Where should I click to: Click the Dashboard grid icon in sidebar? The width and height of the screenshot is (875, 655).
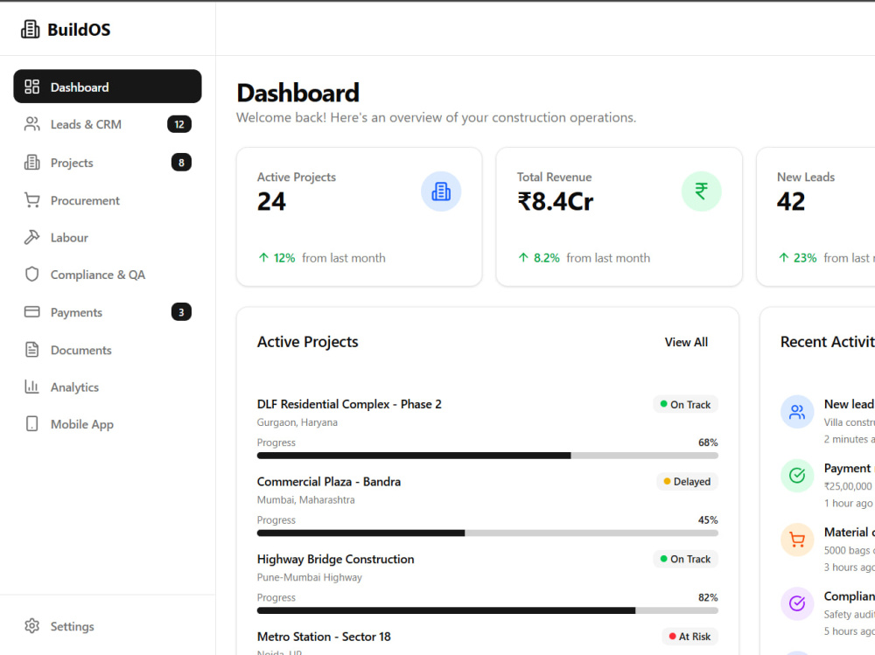pos(31,87)
